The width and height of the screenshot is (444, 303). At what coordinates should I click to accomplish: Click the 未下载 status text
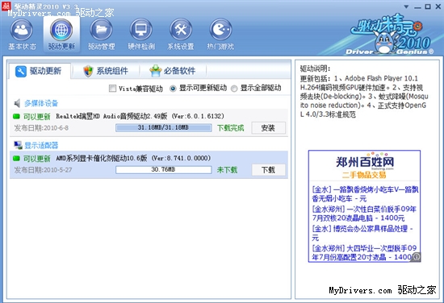[x=227, y=170]
